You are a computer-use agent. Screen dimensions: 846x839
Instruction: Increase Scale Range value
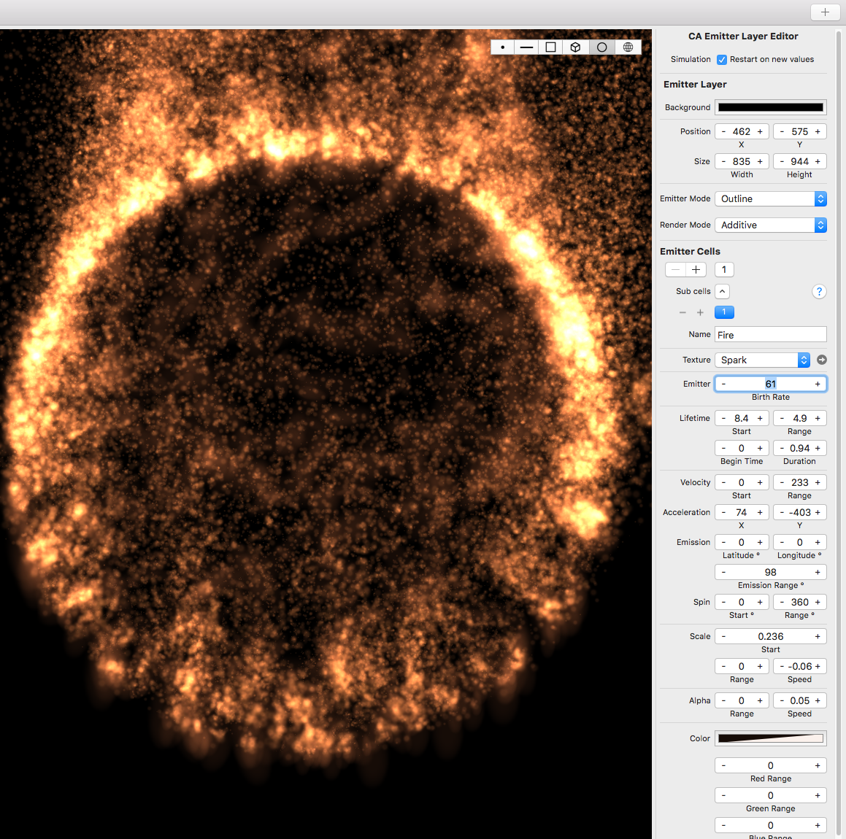click(x=760, y=666)
